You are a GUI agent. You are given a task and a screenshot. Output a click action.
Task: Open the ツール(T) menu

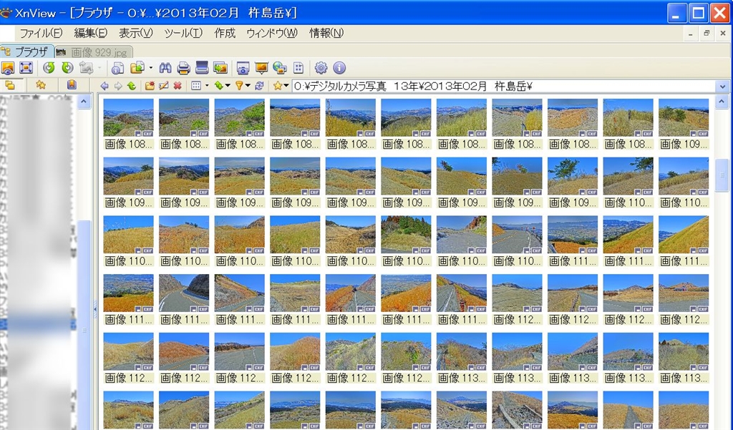point(183,34)
